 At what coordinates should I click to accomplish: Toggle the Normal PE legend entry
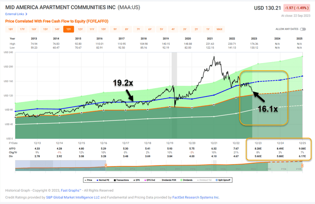103,180
